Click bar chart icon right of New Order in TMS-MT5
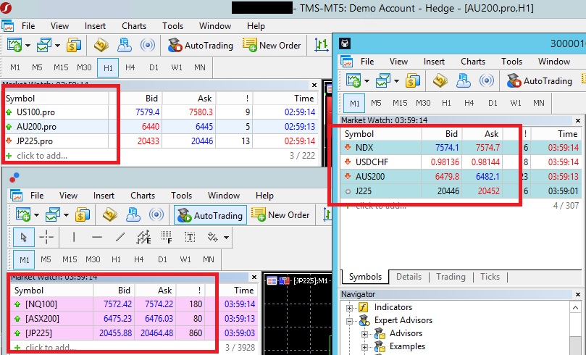Viewport: 586px width, 355px height. coord(322,45)
